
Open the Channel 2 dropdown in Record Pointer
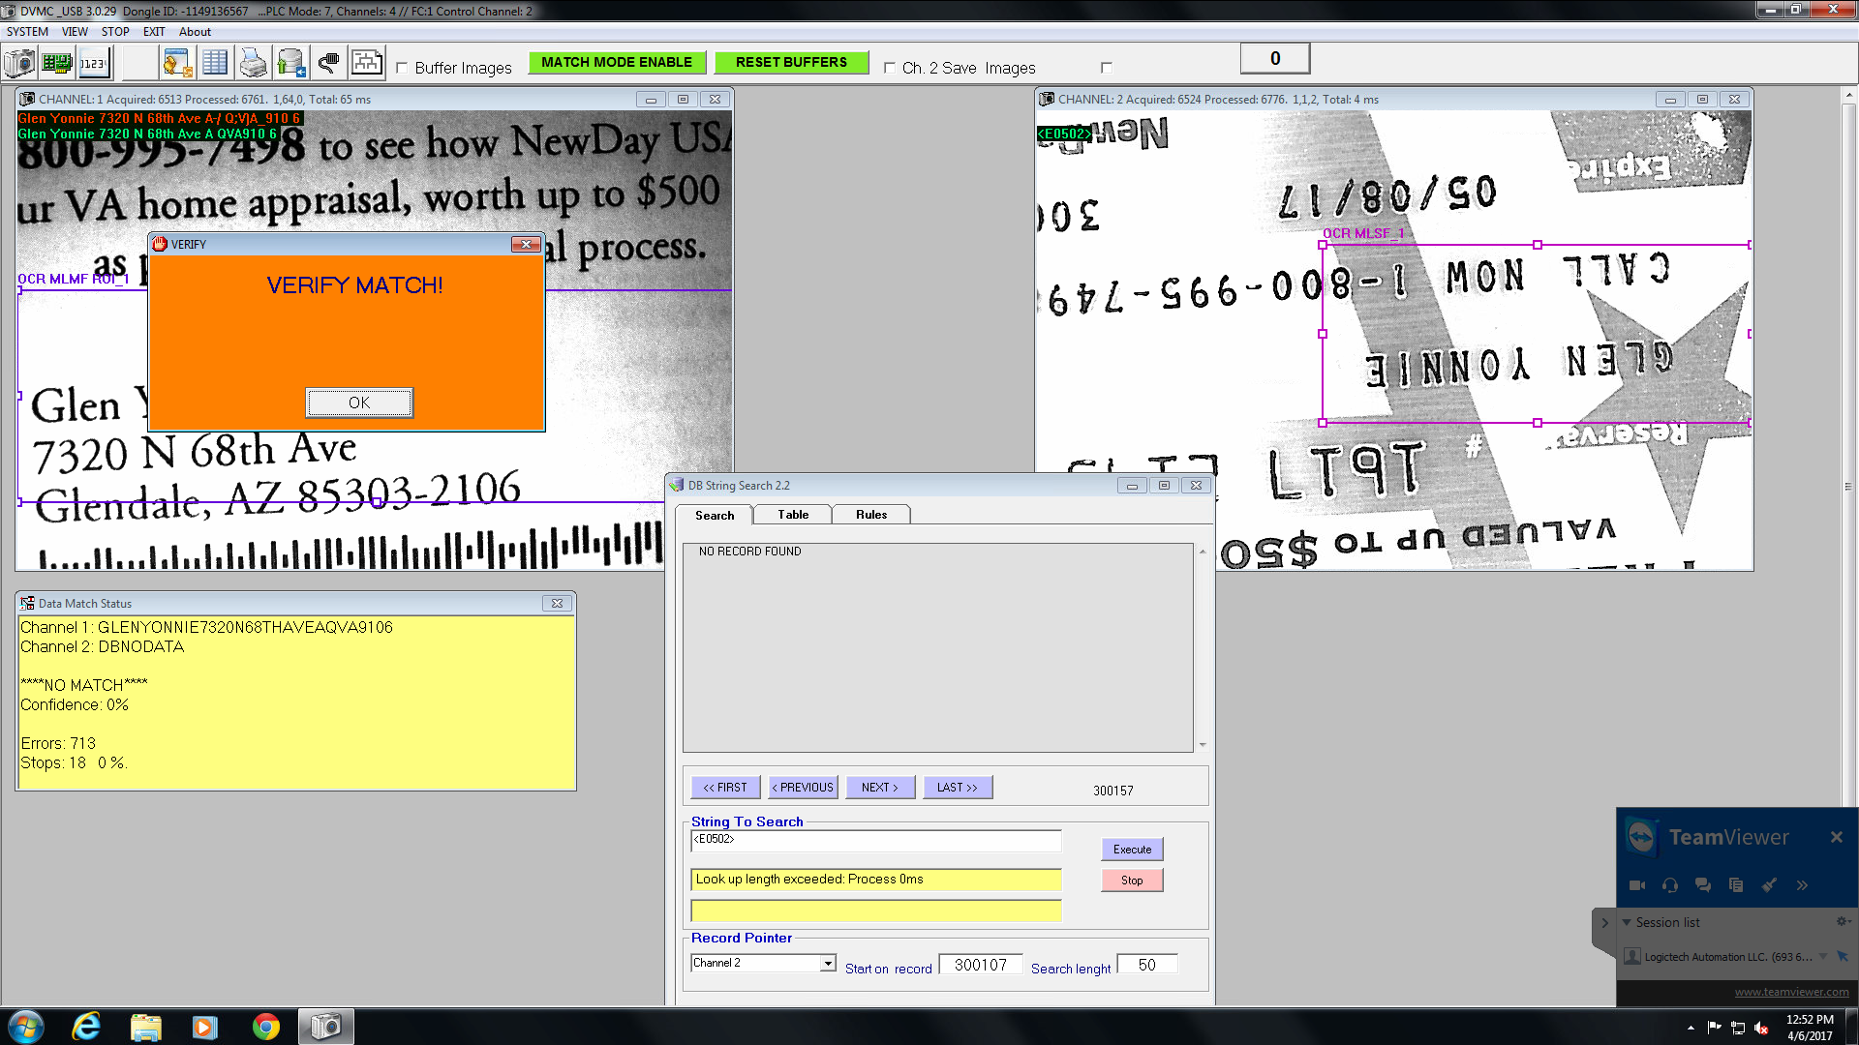(x=828, y=963)
